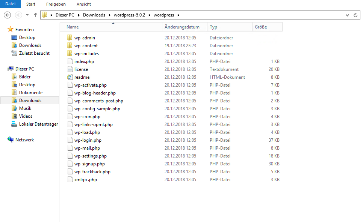The image size is (363, 222).
Task: Switch to the Freigeben ribbon tab
Action: (56, 4)
